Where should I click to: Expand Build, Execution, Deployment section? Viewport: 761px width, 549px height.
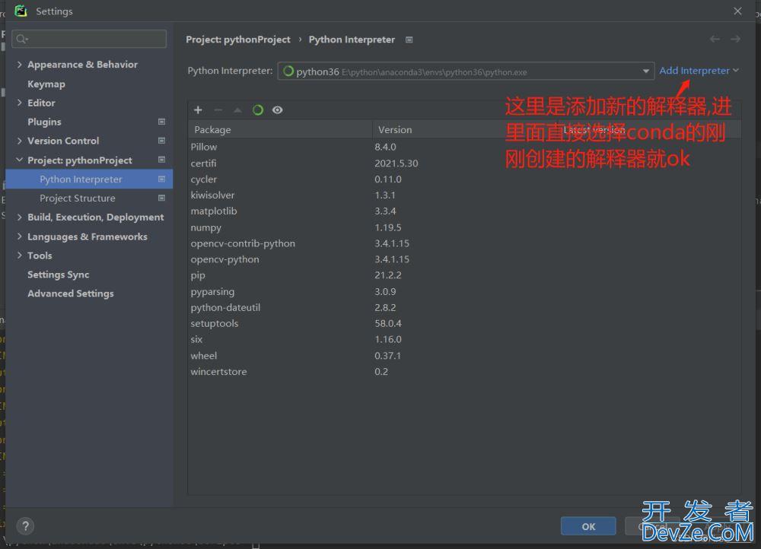(x=20, y=217)
